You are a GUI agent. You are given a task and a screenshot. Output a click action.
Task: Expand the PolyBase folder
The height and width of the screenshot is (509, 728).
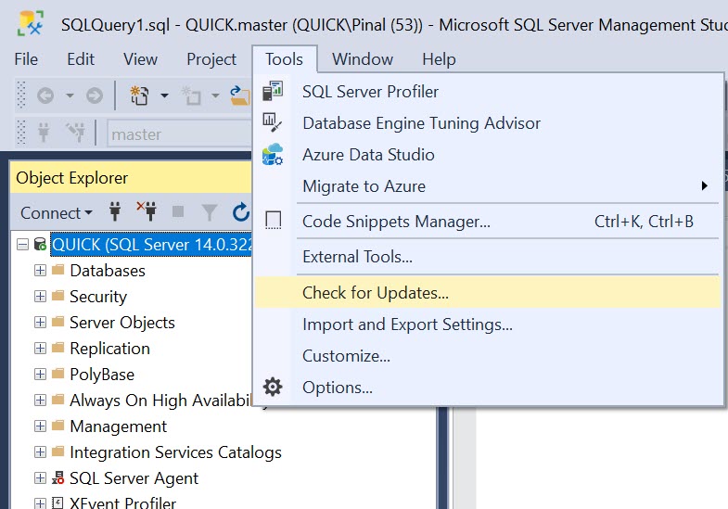click(41, 374)
